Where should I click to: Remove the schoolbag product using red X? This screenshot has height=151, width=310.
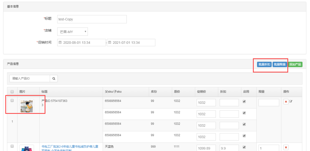click(286, 148)
